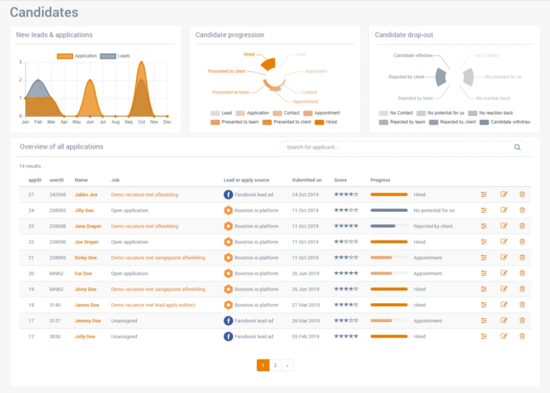Screen dimensions: 550x393
Task: Open Jakko Joe candidate profile
Action: (86, 195)
